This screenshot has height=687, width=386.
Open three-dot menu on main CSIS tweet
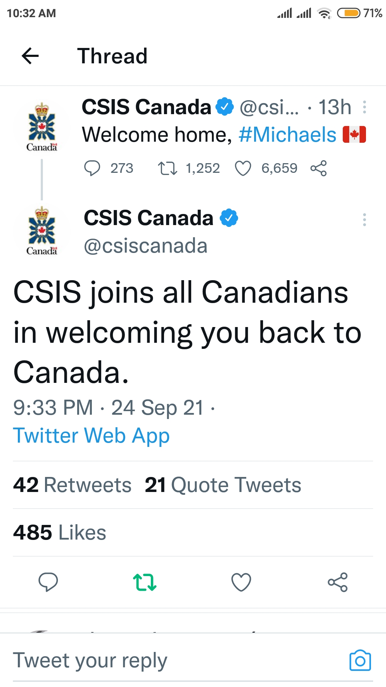(364, 219)
